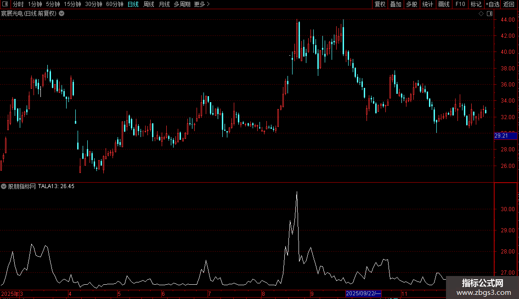Open the 多周期 multi-period view
The width and height of the screenshot is (519, 299).
pyautogui.click(x=182, y=4)
